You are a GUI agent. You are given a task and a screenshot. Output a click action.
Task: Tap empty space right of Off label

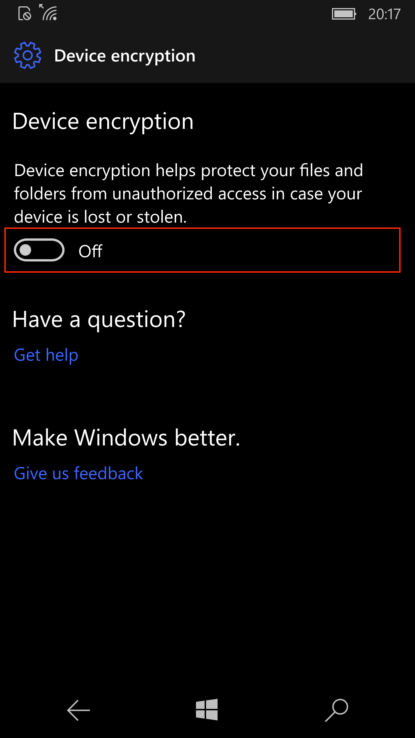click(251, 250)
